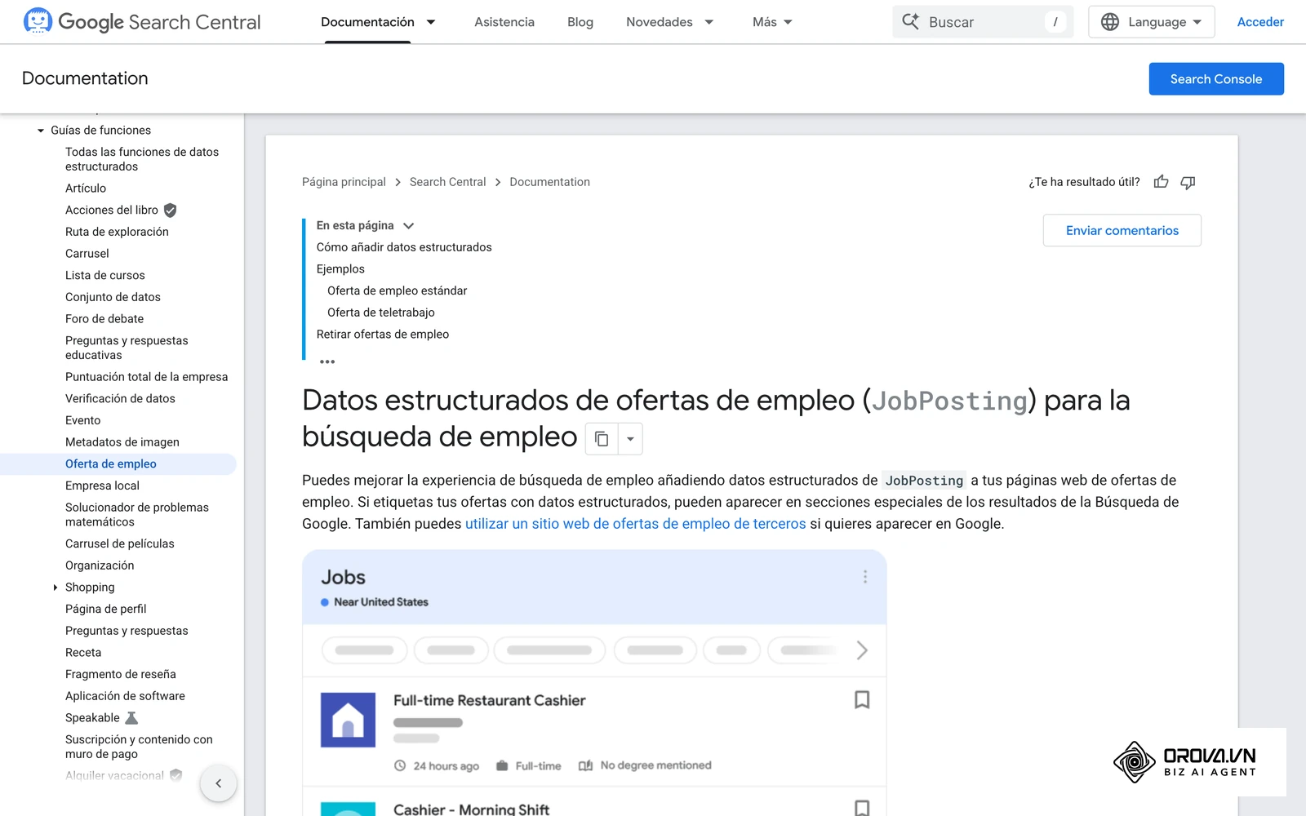The image size is (1306, 816).
Task: Collapse the En esta página contents list
Action: 408,226
